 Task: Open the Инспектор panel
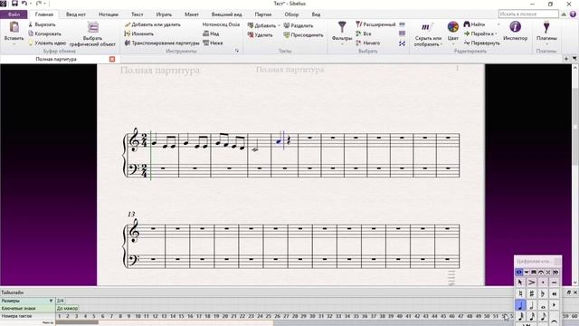pyautogui.click(x=515, y=31)
